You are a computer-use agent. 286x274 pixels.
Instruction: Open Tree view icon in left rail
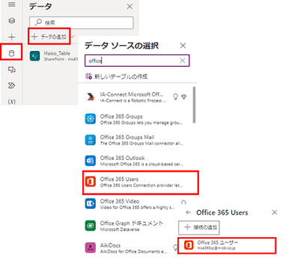(12, 21)
